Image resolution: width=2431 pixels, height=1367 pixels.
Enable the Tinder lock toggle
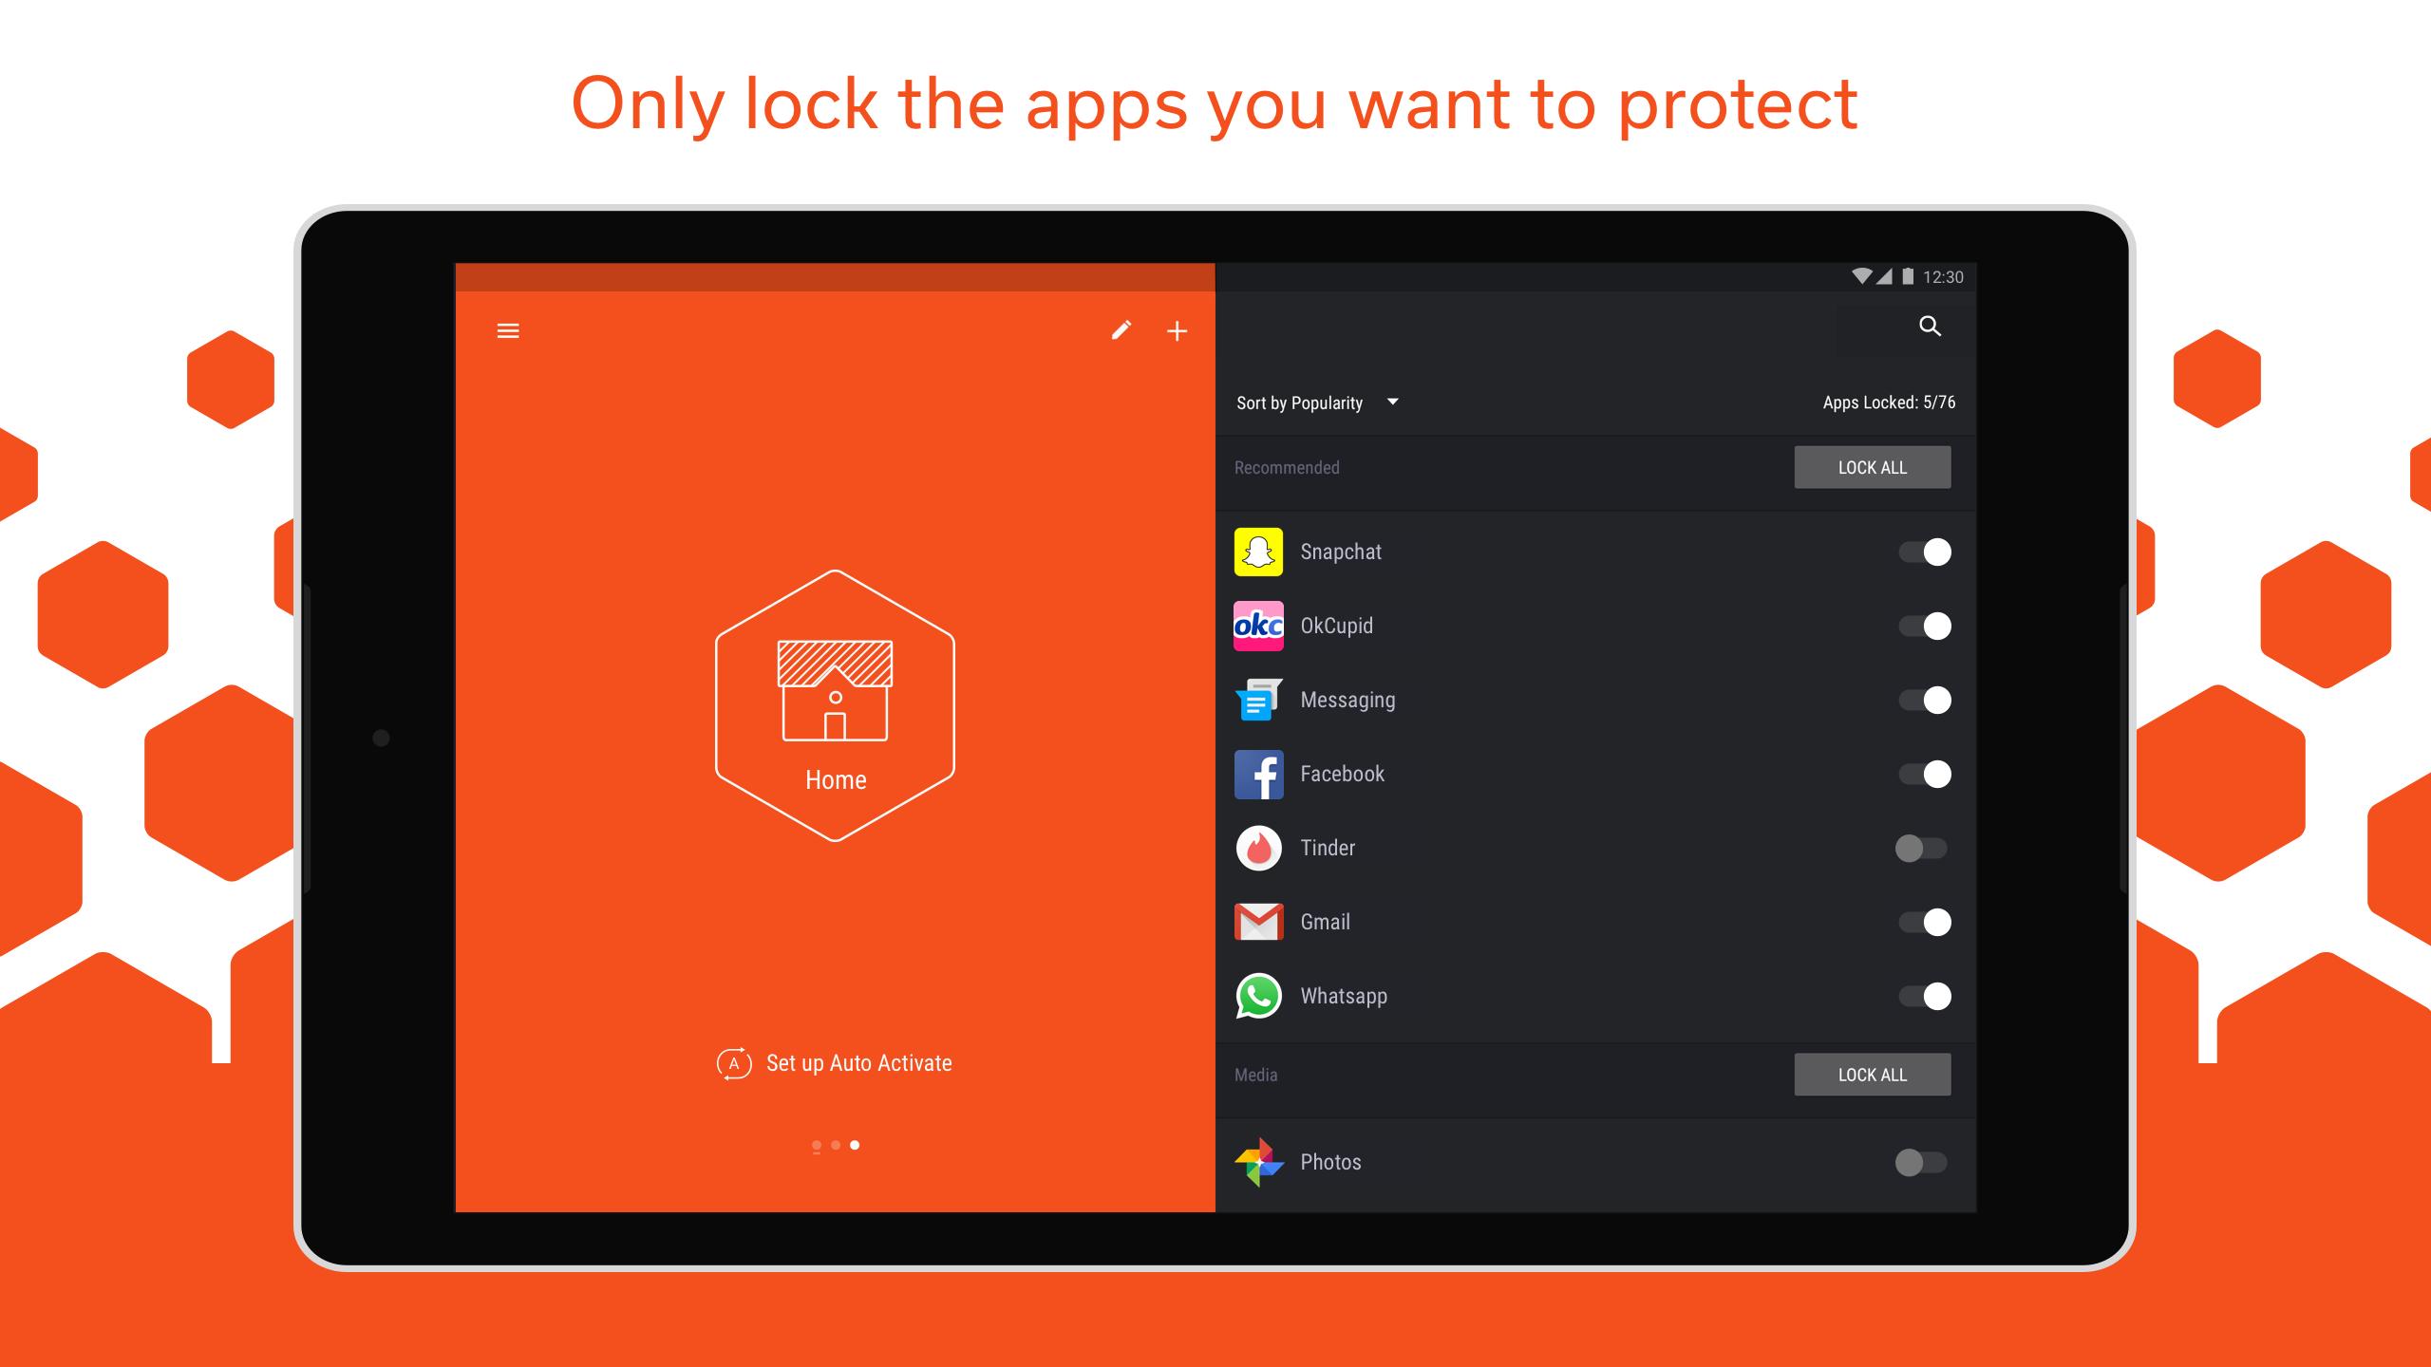1916,846
